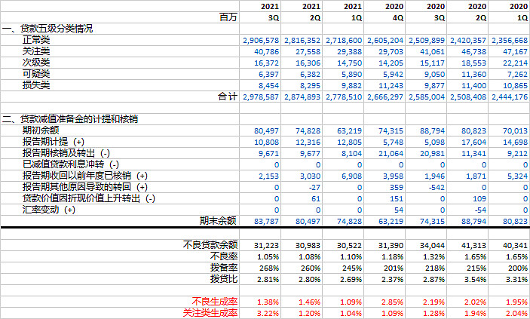Select cell value 40,786

click(266, 52)
